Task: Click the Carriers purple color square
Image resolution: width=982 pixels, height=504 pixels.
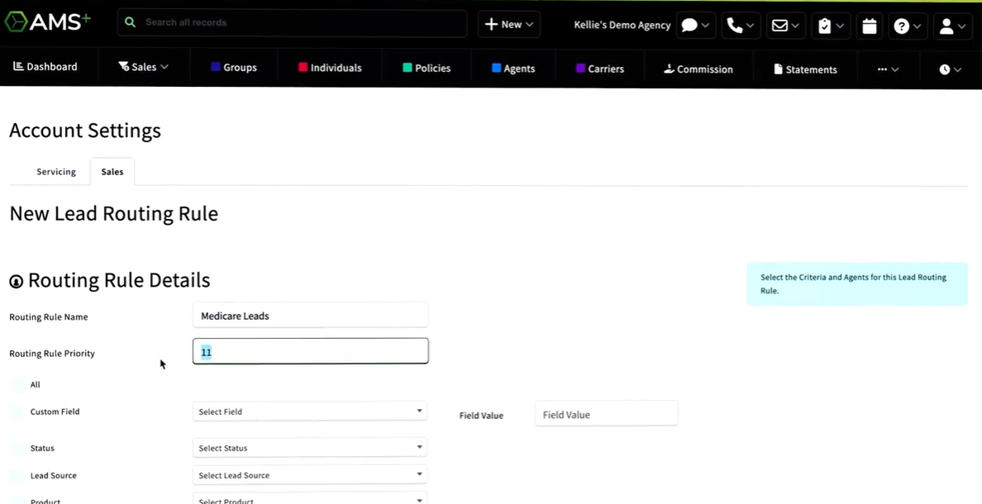Action: (580, 68)
